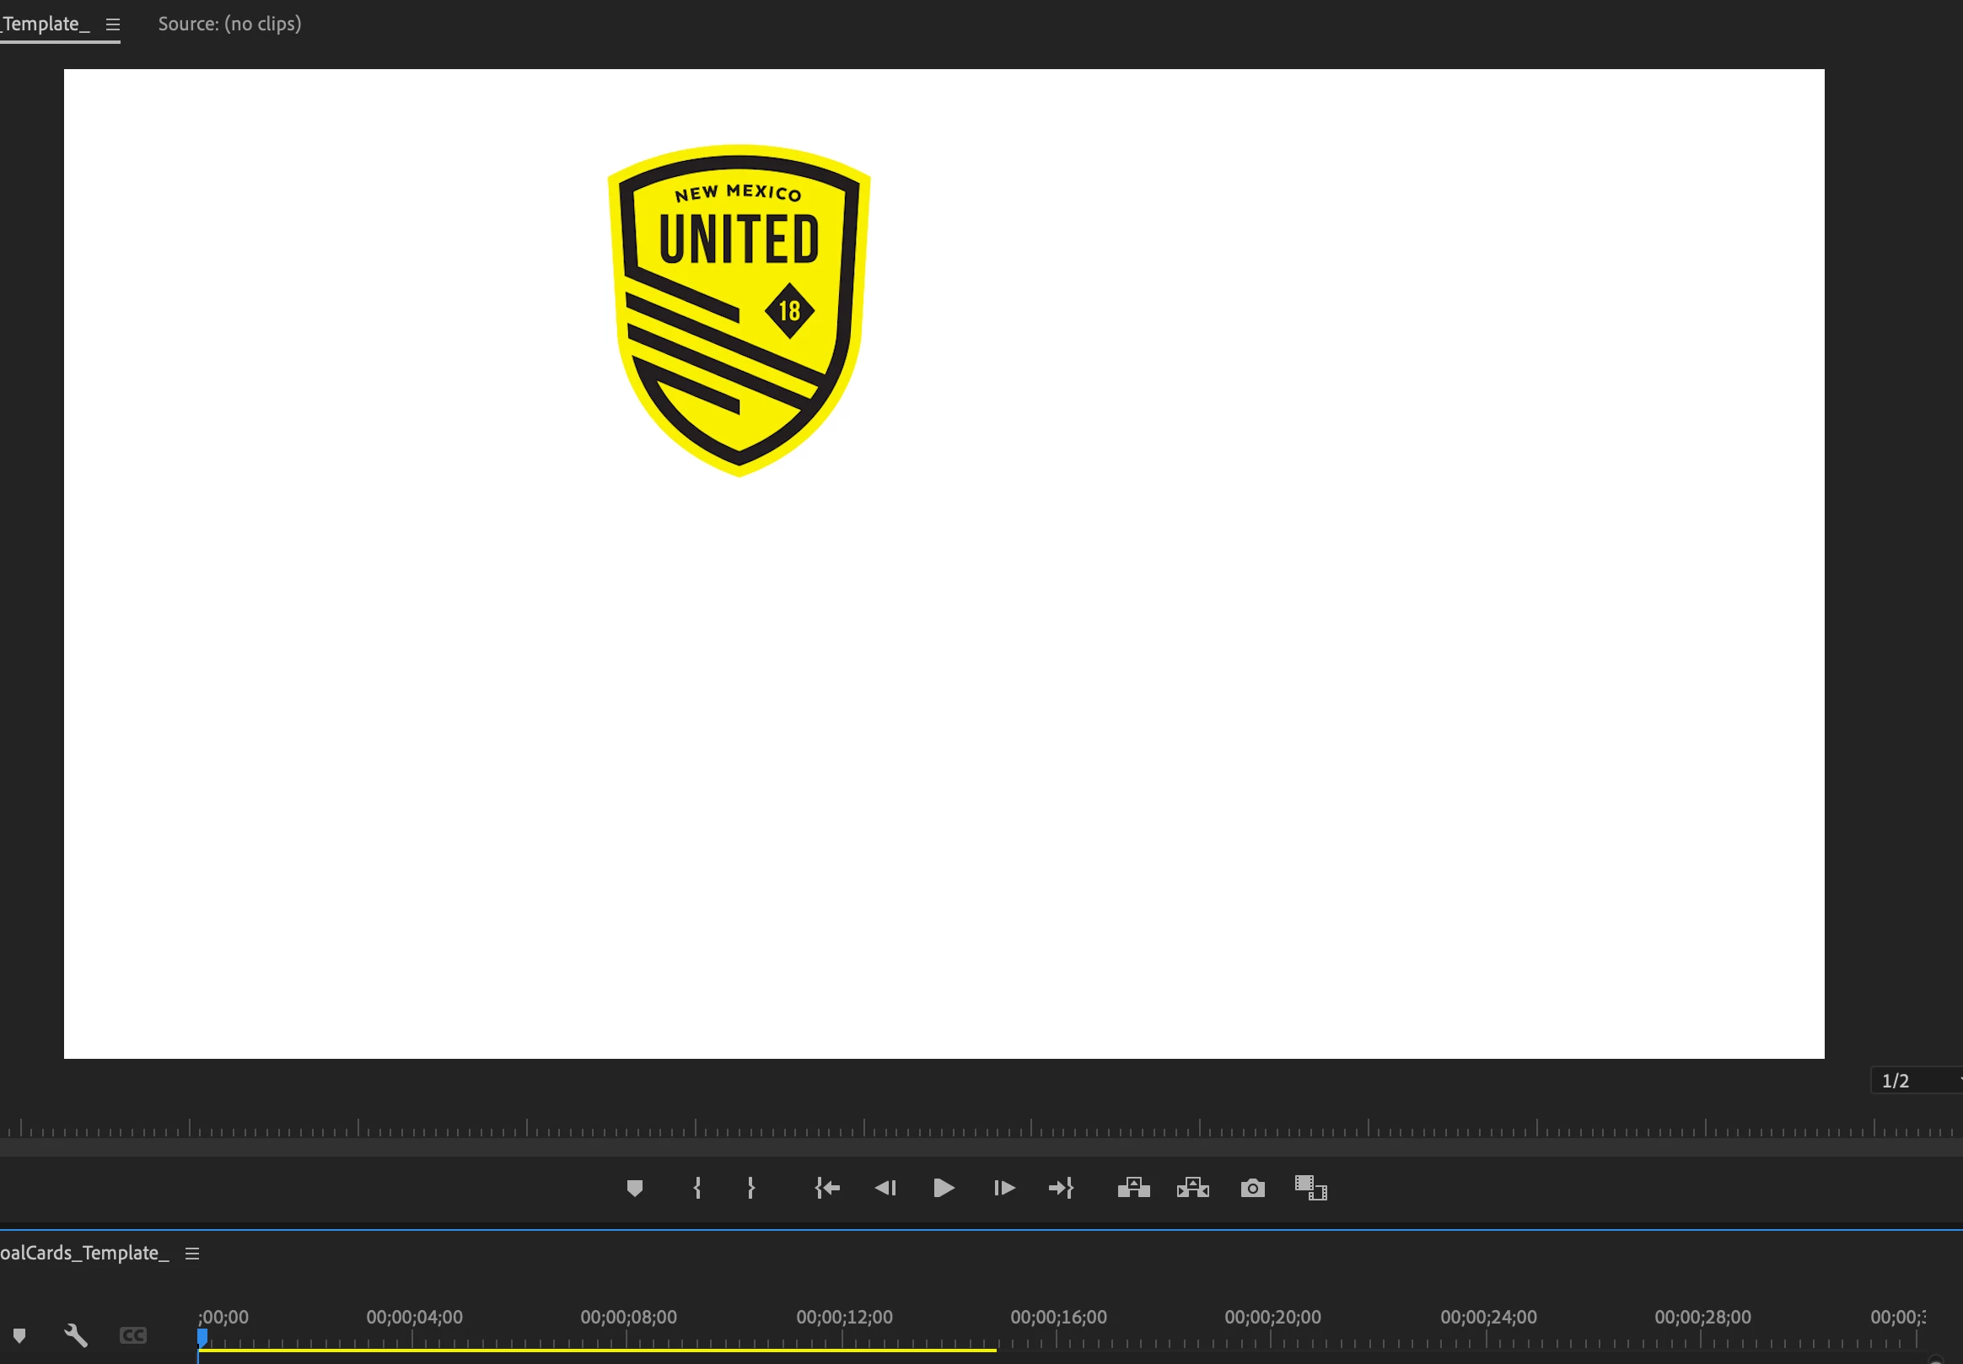Open GoalCards_Template_ timeline panel menu
The image size is (1963, 1364).
click(x=192, y=1253)
